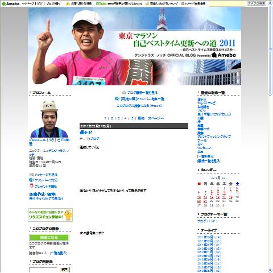Screen dimensions: 273x273
Task: Open the プロフィール link under the profile photo
Action: pyautogui.click(x=38, y=140)
